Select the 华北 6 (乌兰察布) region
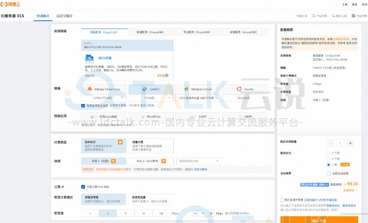368x223 pixels. click(x=151, y=161)
